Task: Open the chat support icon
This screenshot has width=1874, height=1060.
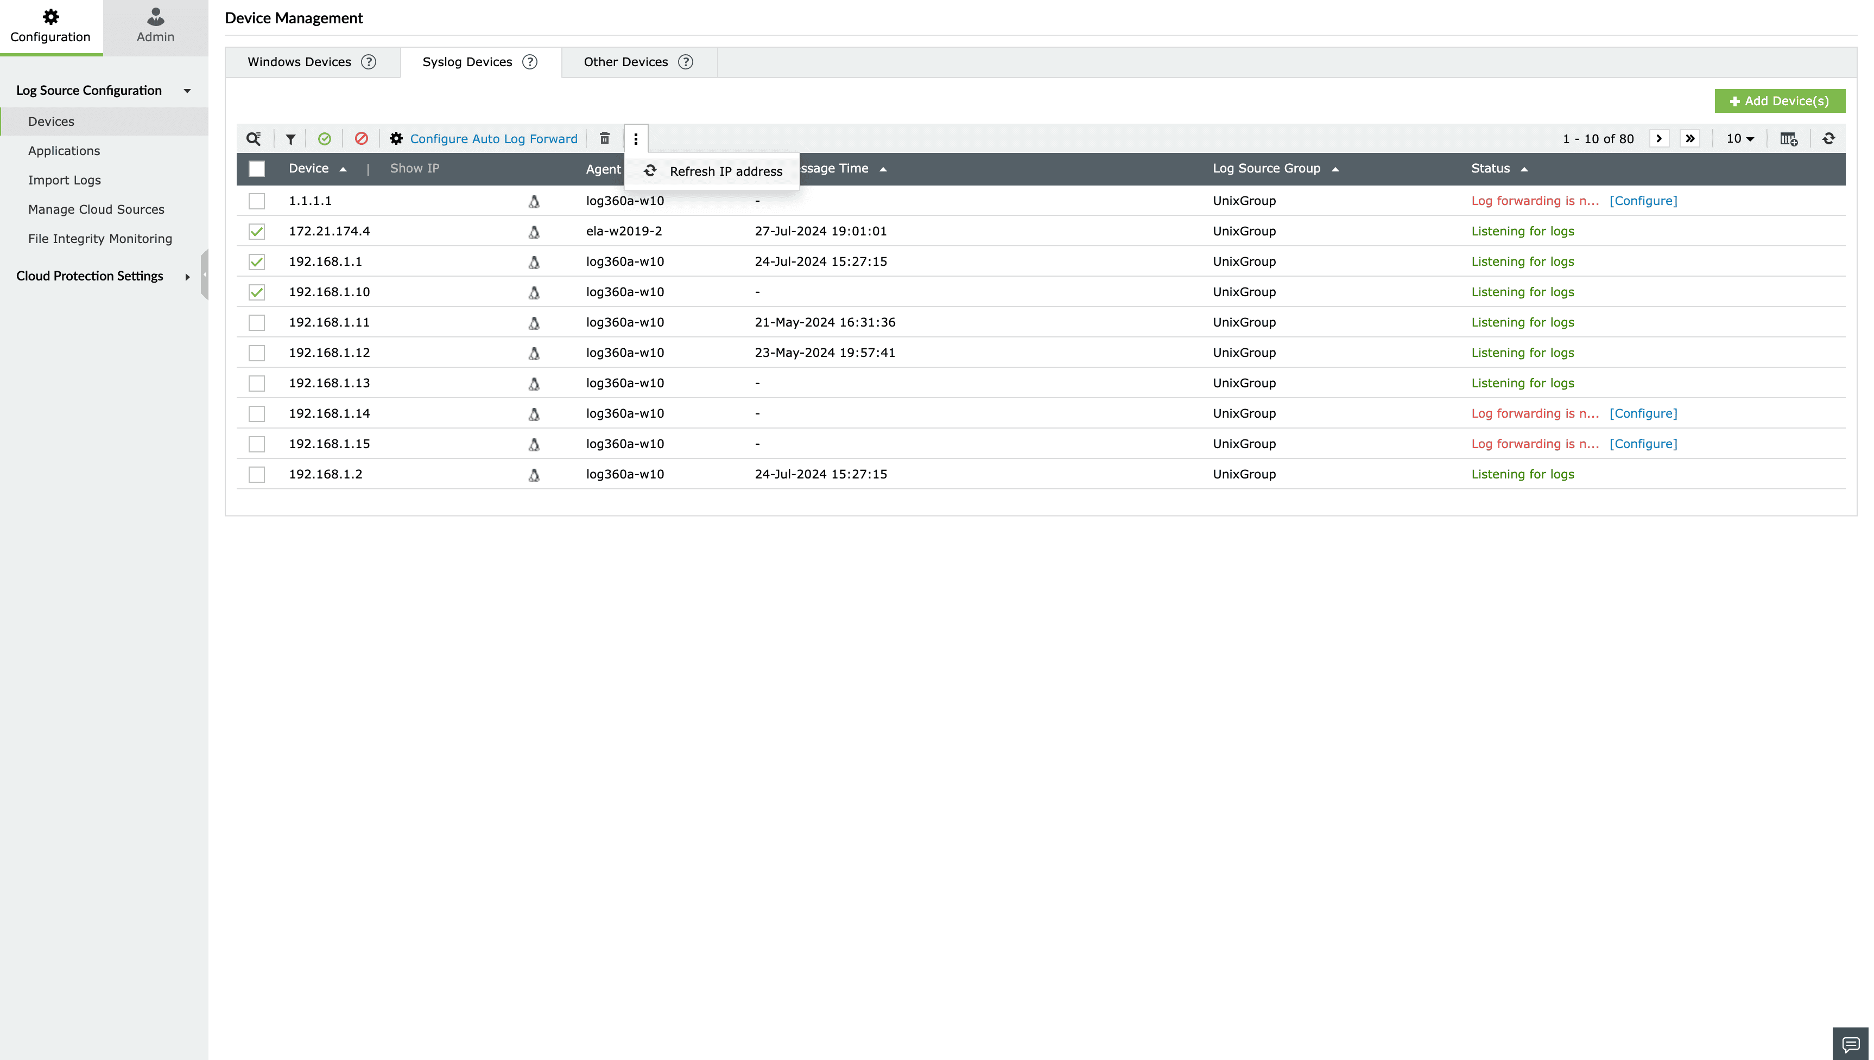Action: point(1850,1045)
